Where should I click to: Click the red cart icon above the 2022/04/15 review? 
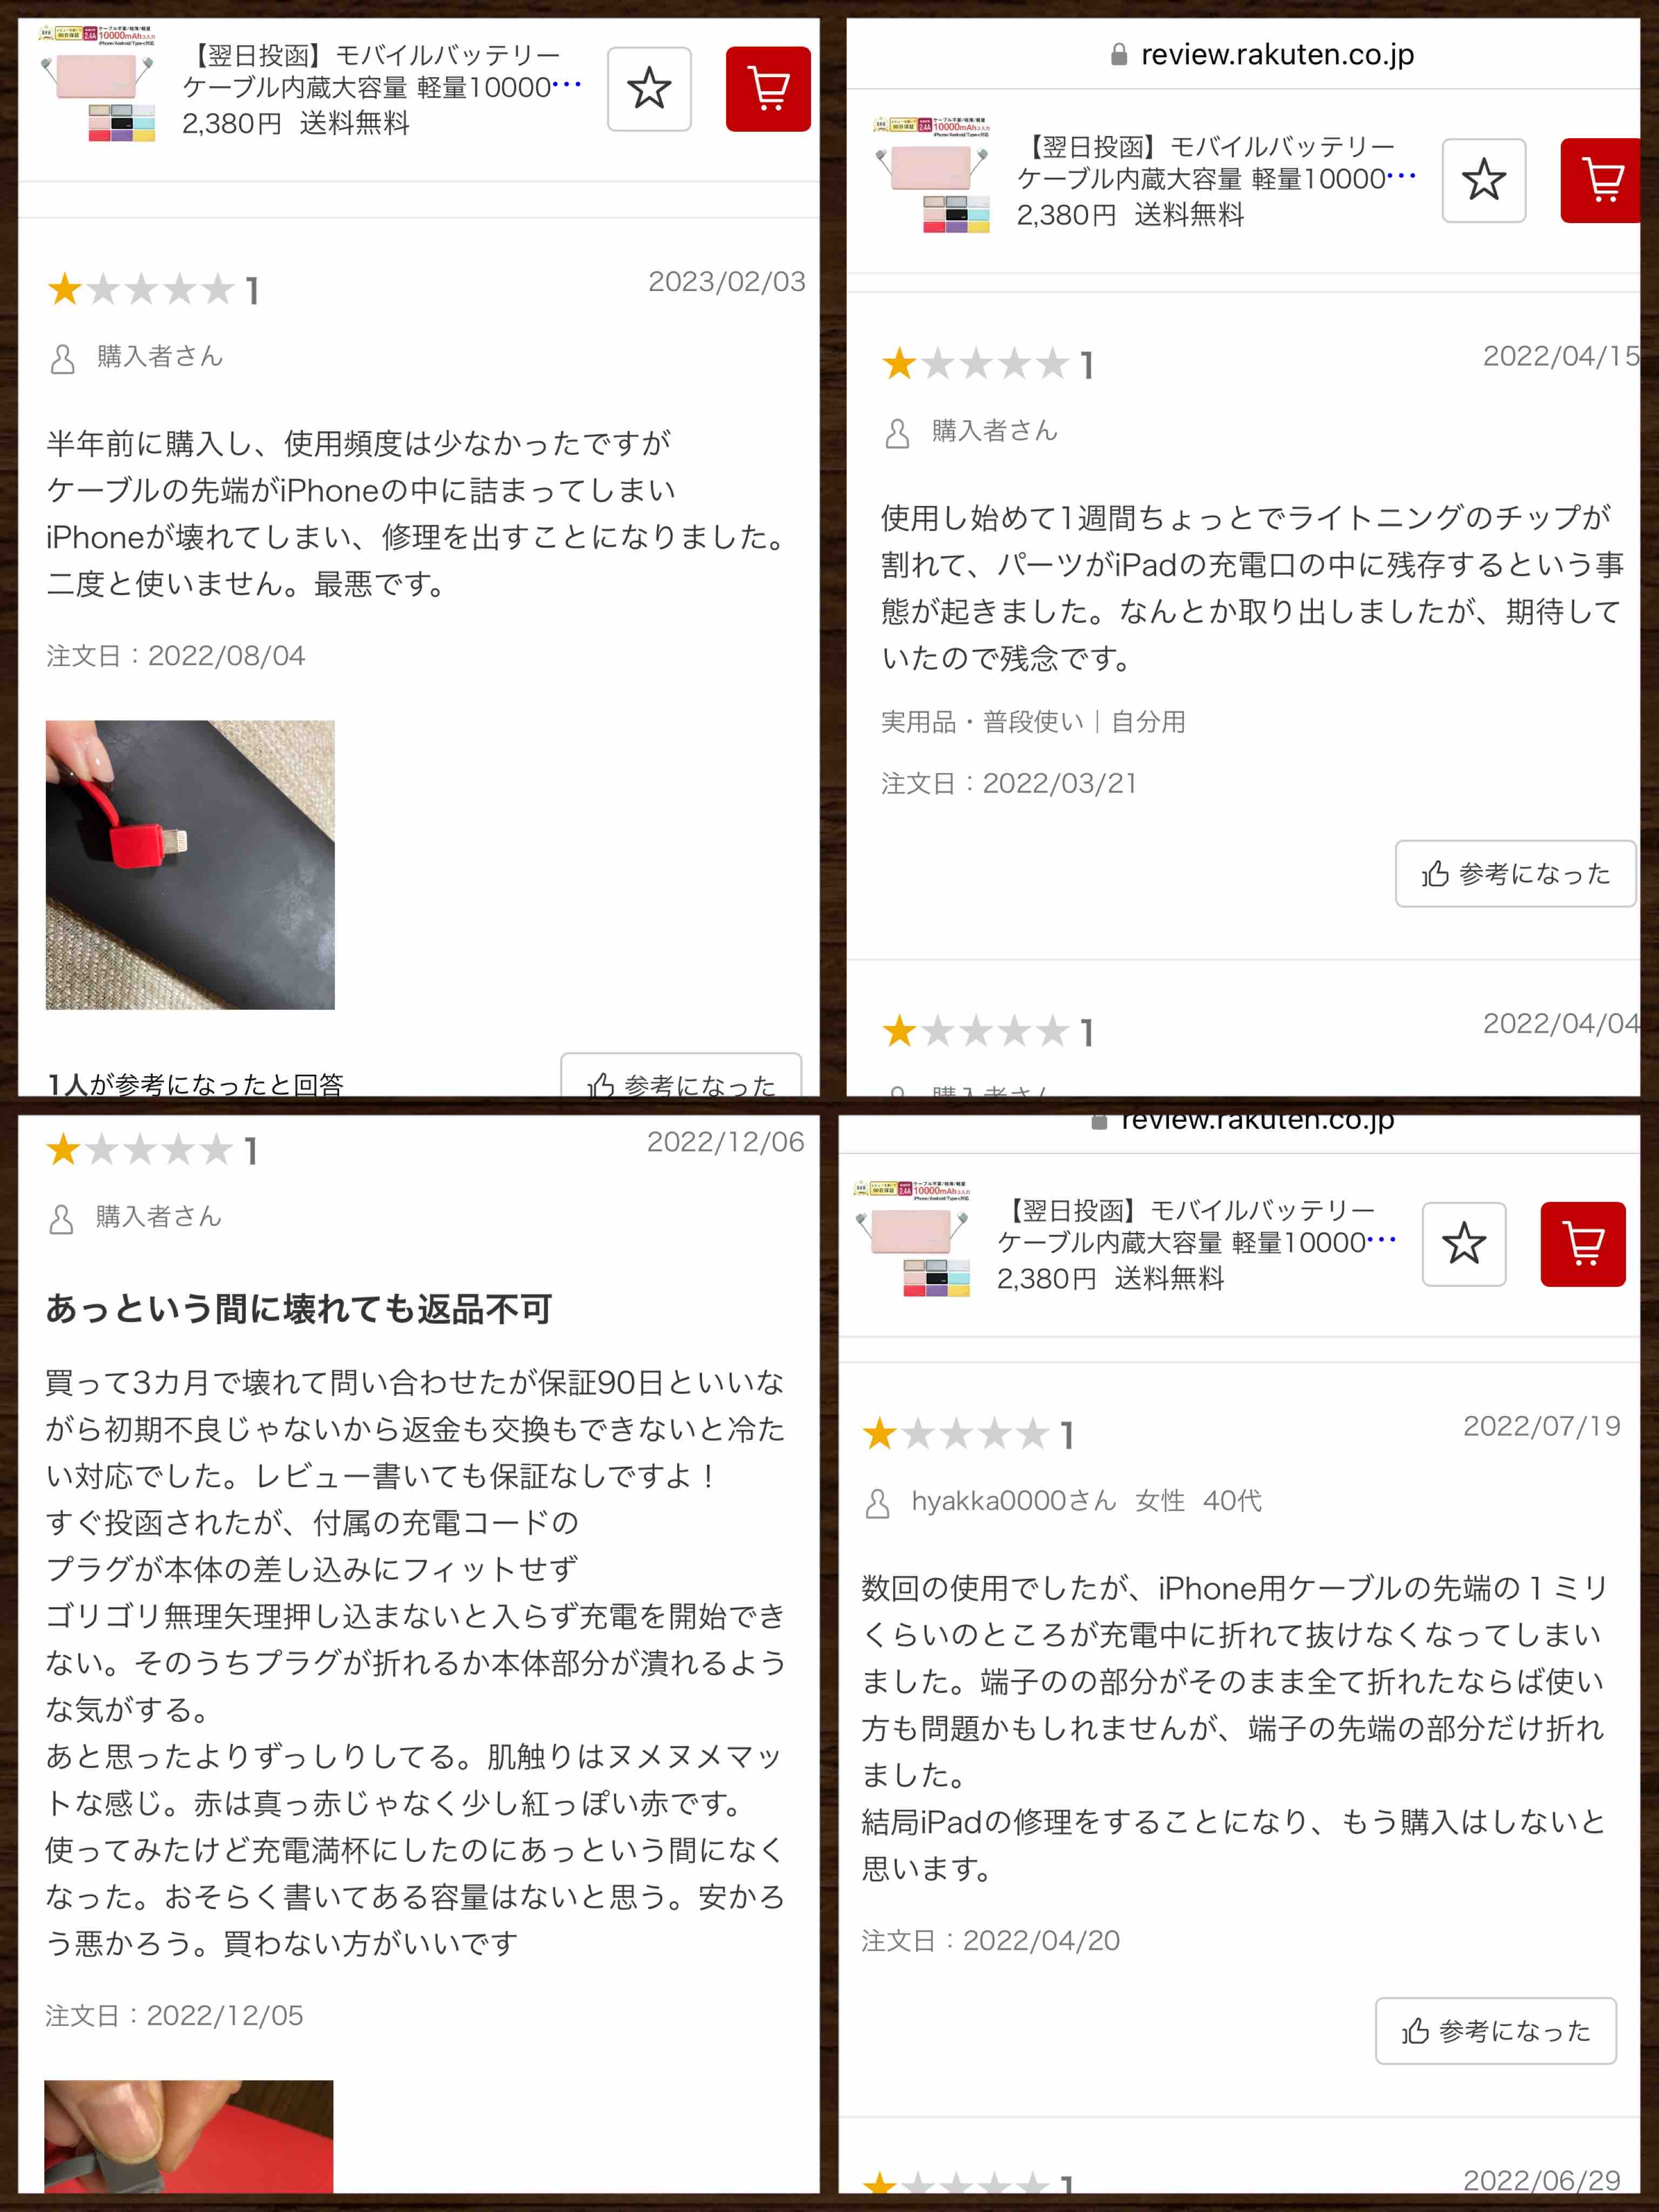pyautogui.click(x=1600, y=180)
